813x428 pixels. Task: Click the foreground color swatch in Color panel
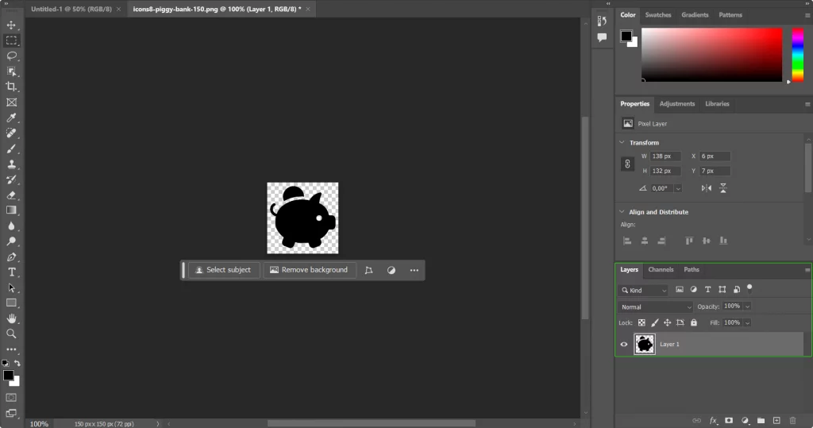point(626,37)
